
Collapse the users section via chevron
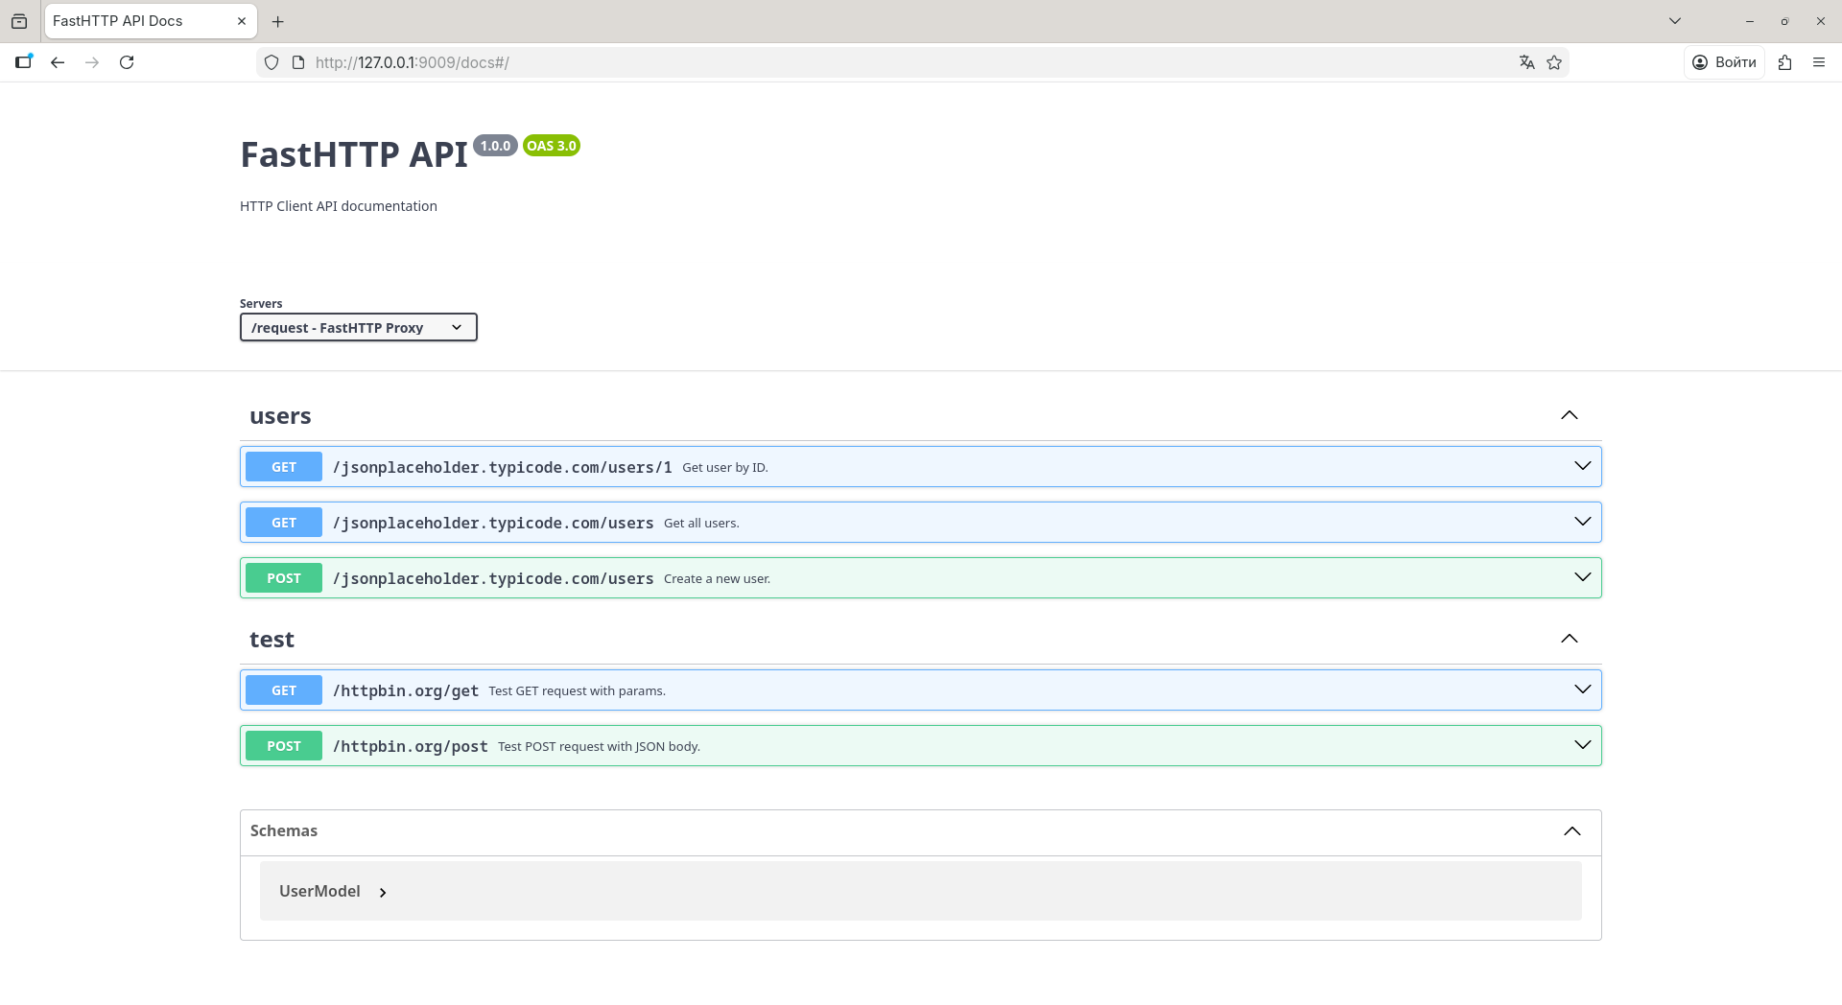point(1570,415)
